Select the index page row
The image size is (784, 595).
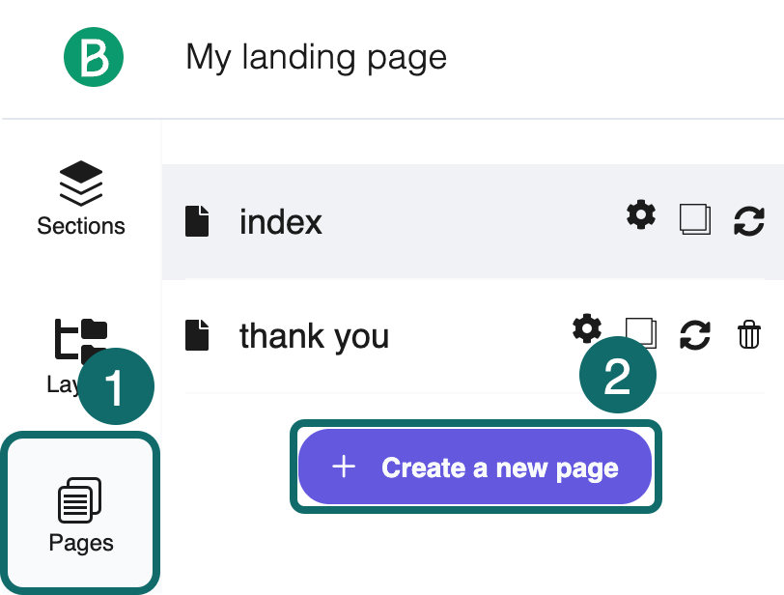tap(386, 219)
